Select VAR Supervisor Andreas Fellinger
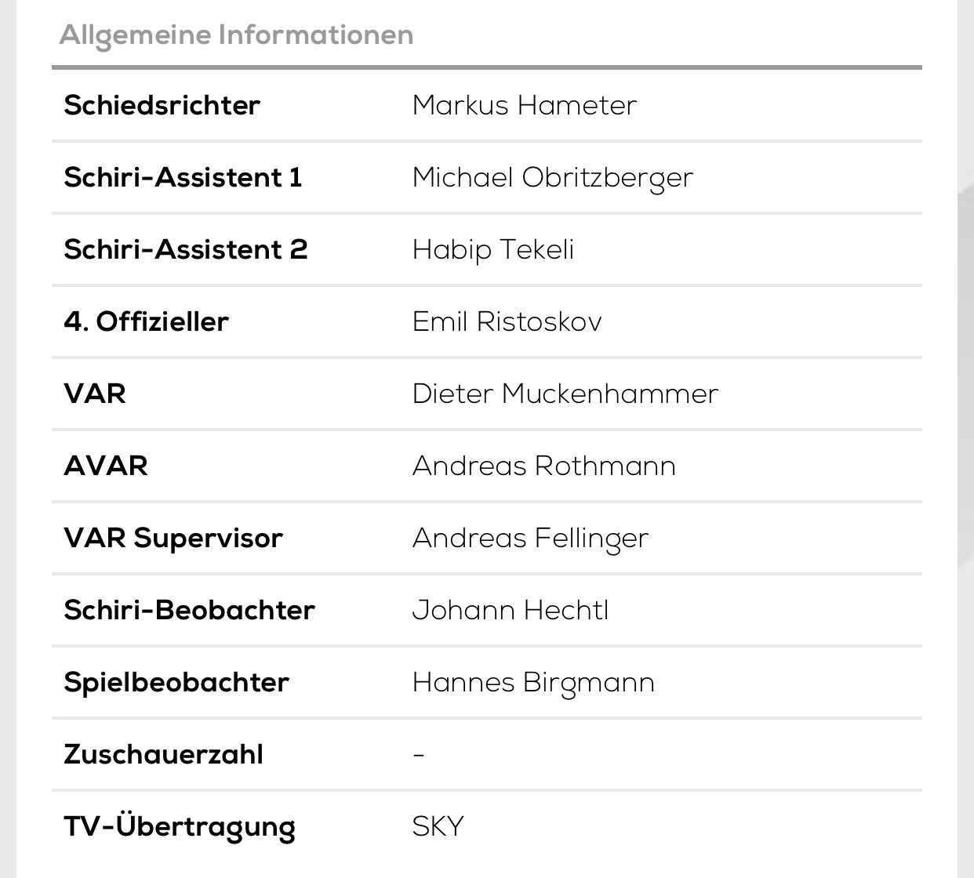Viewport: 974px width, 878px height. point(530,539)
